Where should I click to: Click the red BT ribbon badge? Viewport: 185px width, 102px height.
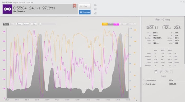[x=75, y=6]
